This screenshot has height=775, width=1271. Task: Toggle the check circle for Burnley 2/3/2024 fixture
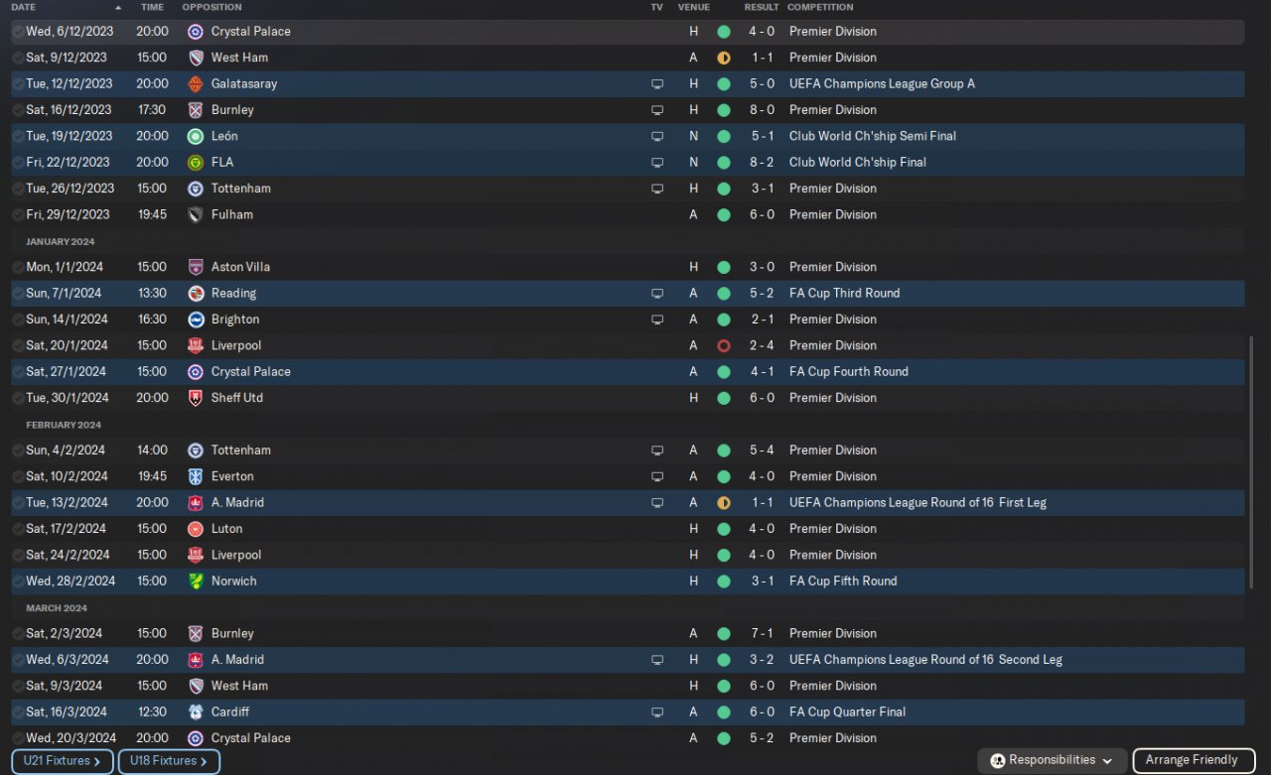click(x=18, y=634)
